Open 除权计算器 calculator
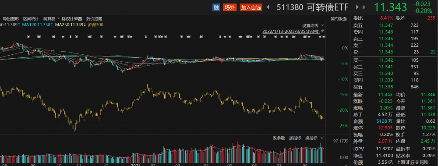This screenshot has height=166, width=438. pyautogui.click(x=72, y=19)
